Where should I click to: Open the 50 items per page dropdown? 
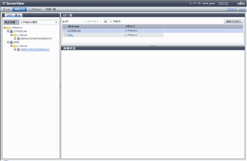click(108, 21)
